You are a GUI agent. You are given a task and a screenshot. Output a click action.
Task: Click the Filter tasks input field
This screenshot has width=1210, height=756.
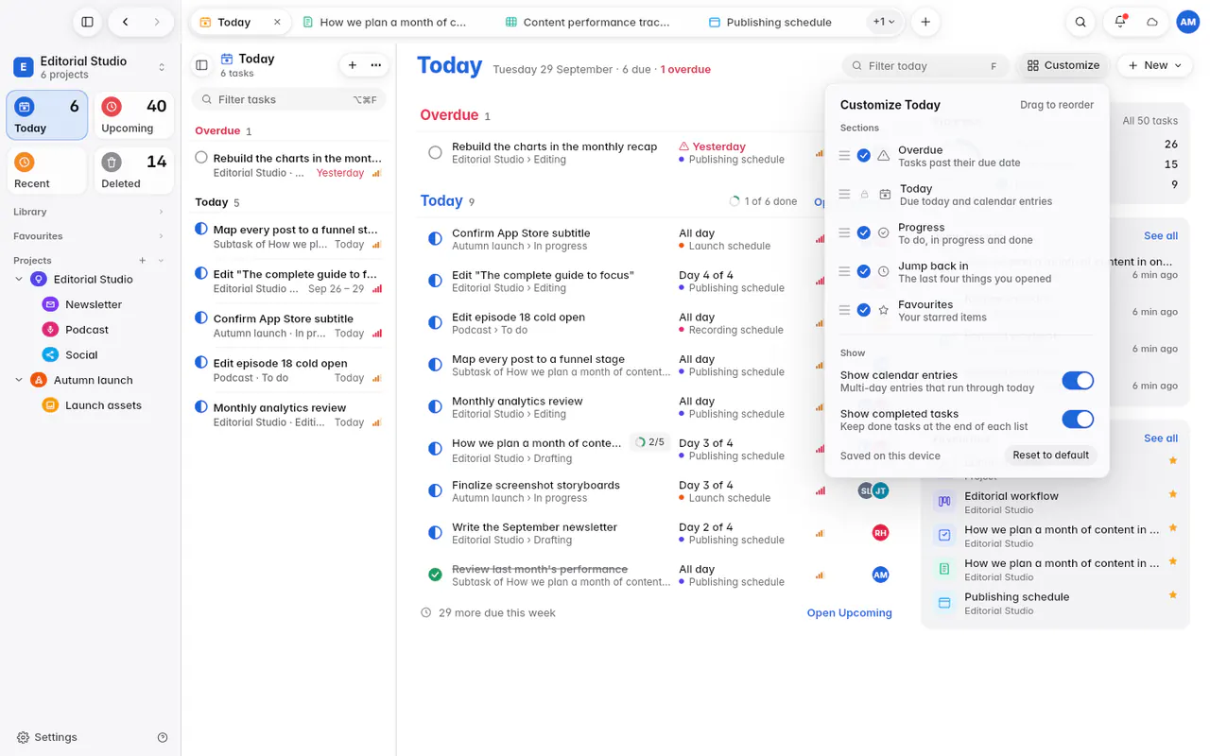(288, 99)
